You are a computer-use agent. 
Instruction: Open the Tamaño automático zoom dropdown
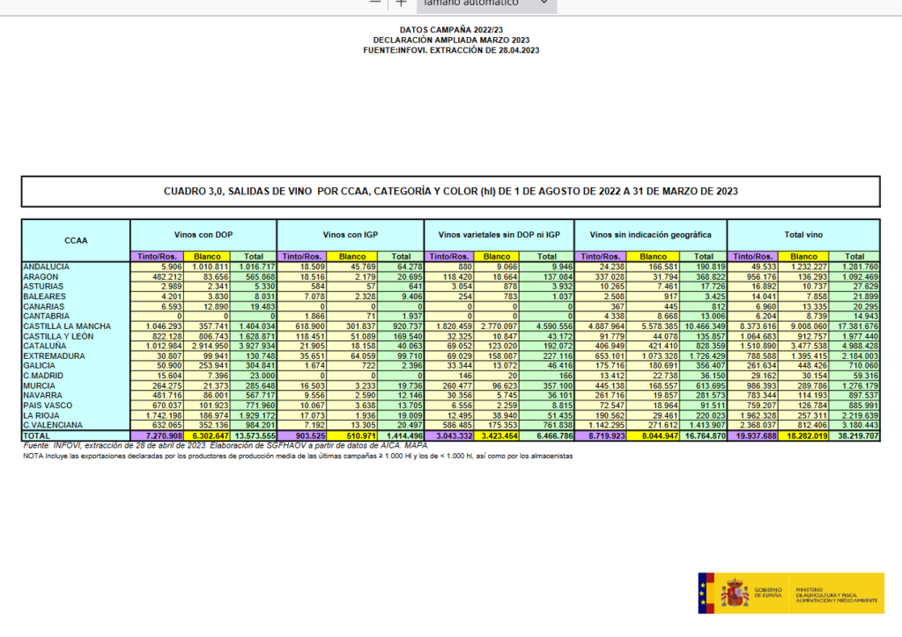tap(485, 4)
